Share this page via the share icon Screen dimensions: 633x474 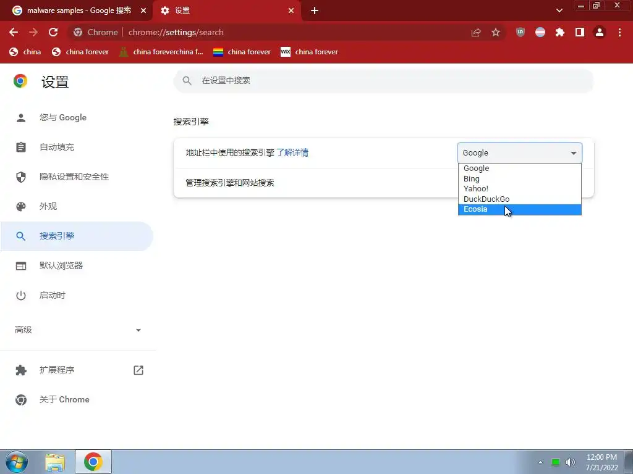point(476,33)
